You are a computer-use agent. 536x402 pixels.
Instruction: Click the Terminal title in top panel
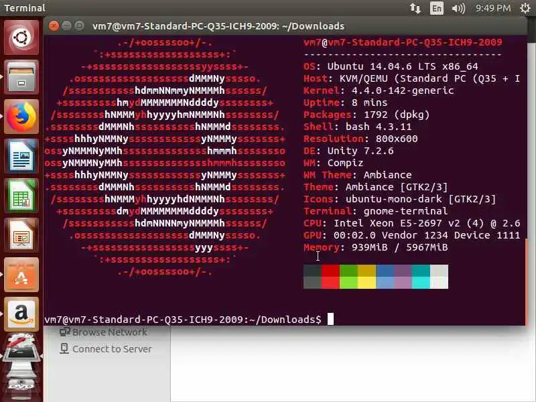coord(25,8)
